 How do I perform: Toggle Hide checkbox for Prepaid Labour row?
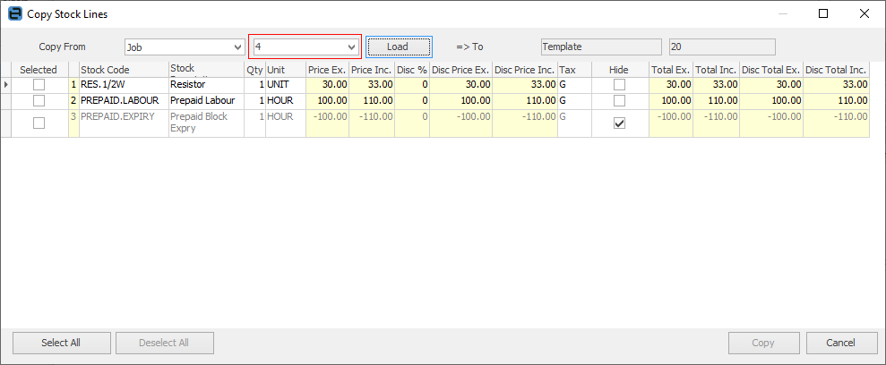click(620, 100)
